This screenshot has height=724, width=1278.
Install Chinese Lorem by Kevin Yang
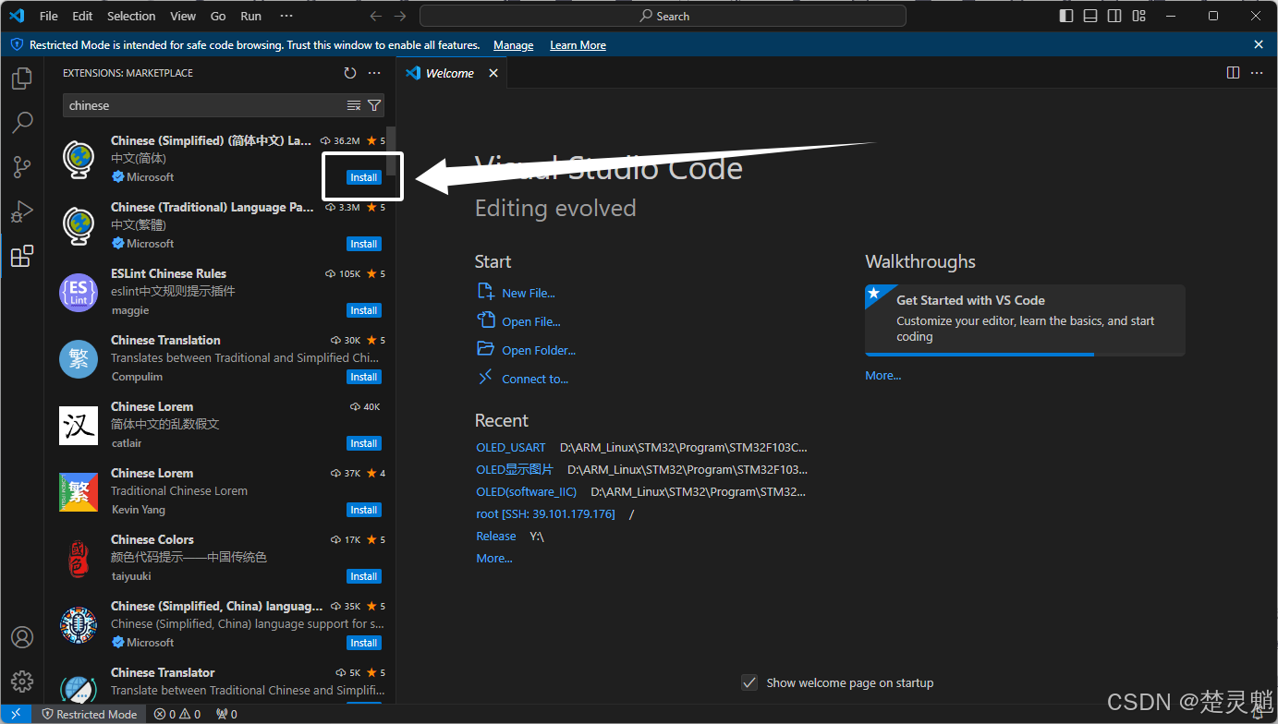pos(364,510)
